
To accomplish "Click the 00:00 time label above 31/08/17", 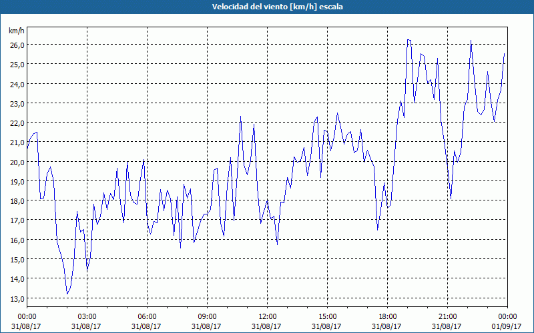I will [27, 316].
